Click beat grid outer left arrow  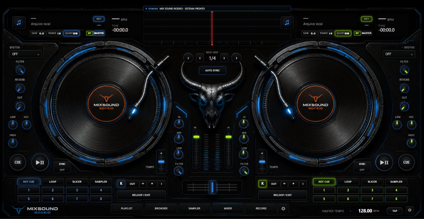[188, 58]
